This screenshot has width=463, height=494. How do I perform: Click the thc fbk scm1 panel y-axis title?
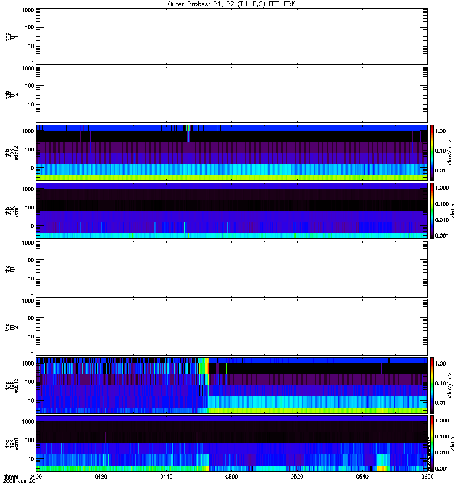click(x=12, y=443)
